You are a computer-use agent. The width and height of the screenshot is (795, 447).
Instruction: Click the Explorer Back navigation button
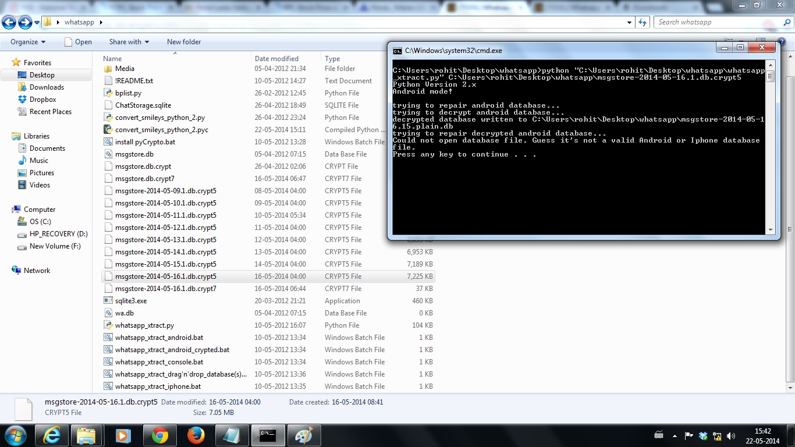[9, 22]
